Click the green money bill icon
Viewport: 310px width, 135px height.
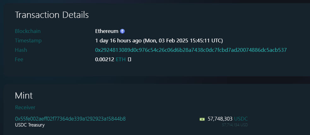(202, 119)
